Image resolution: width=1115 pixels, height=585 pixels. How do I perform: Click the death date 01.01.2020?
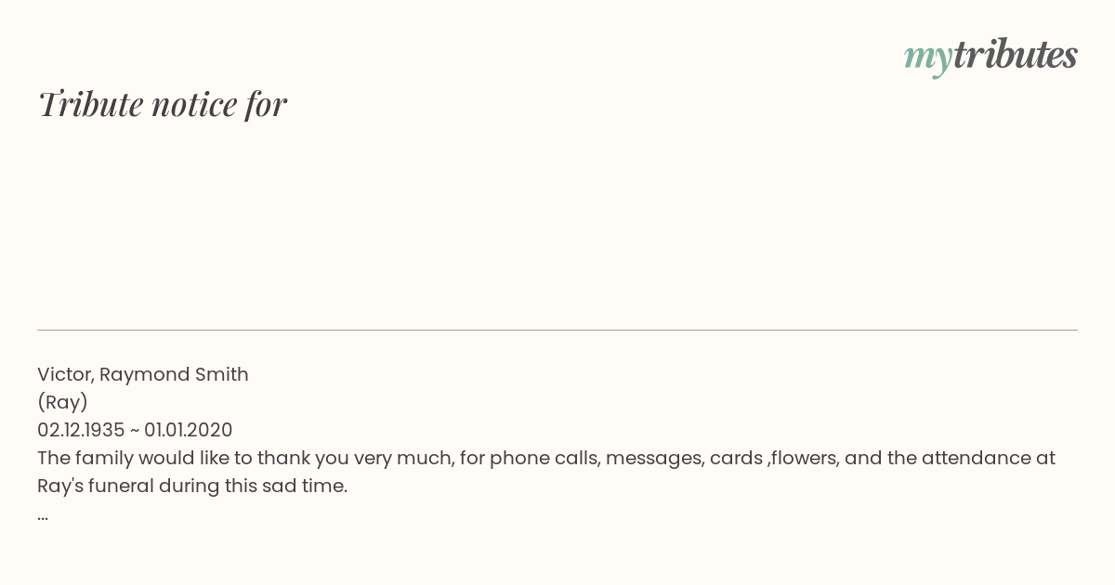click(x=188, y=430)
